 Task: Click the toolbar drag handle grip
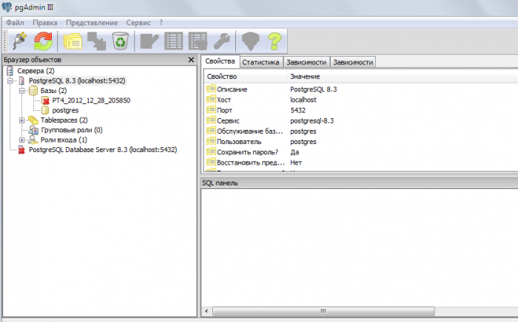pyautogui.click(x=5, y=41)
